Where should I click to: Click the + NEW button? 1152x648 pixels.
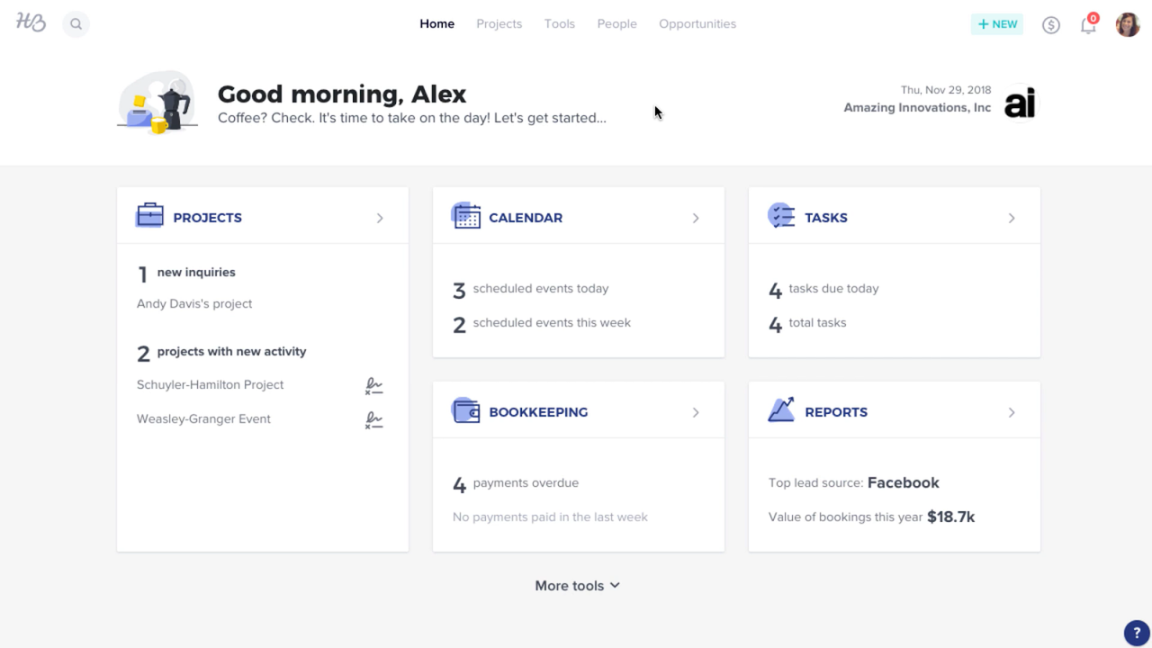click(x=997, y=24)
